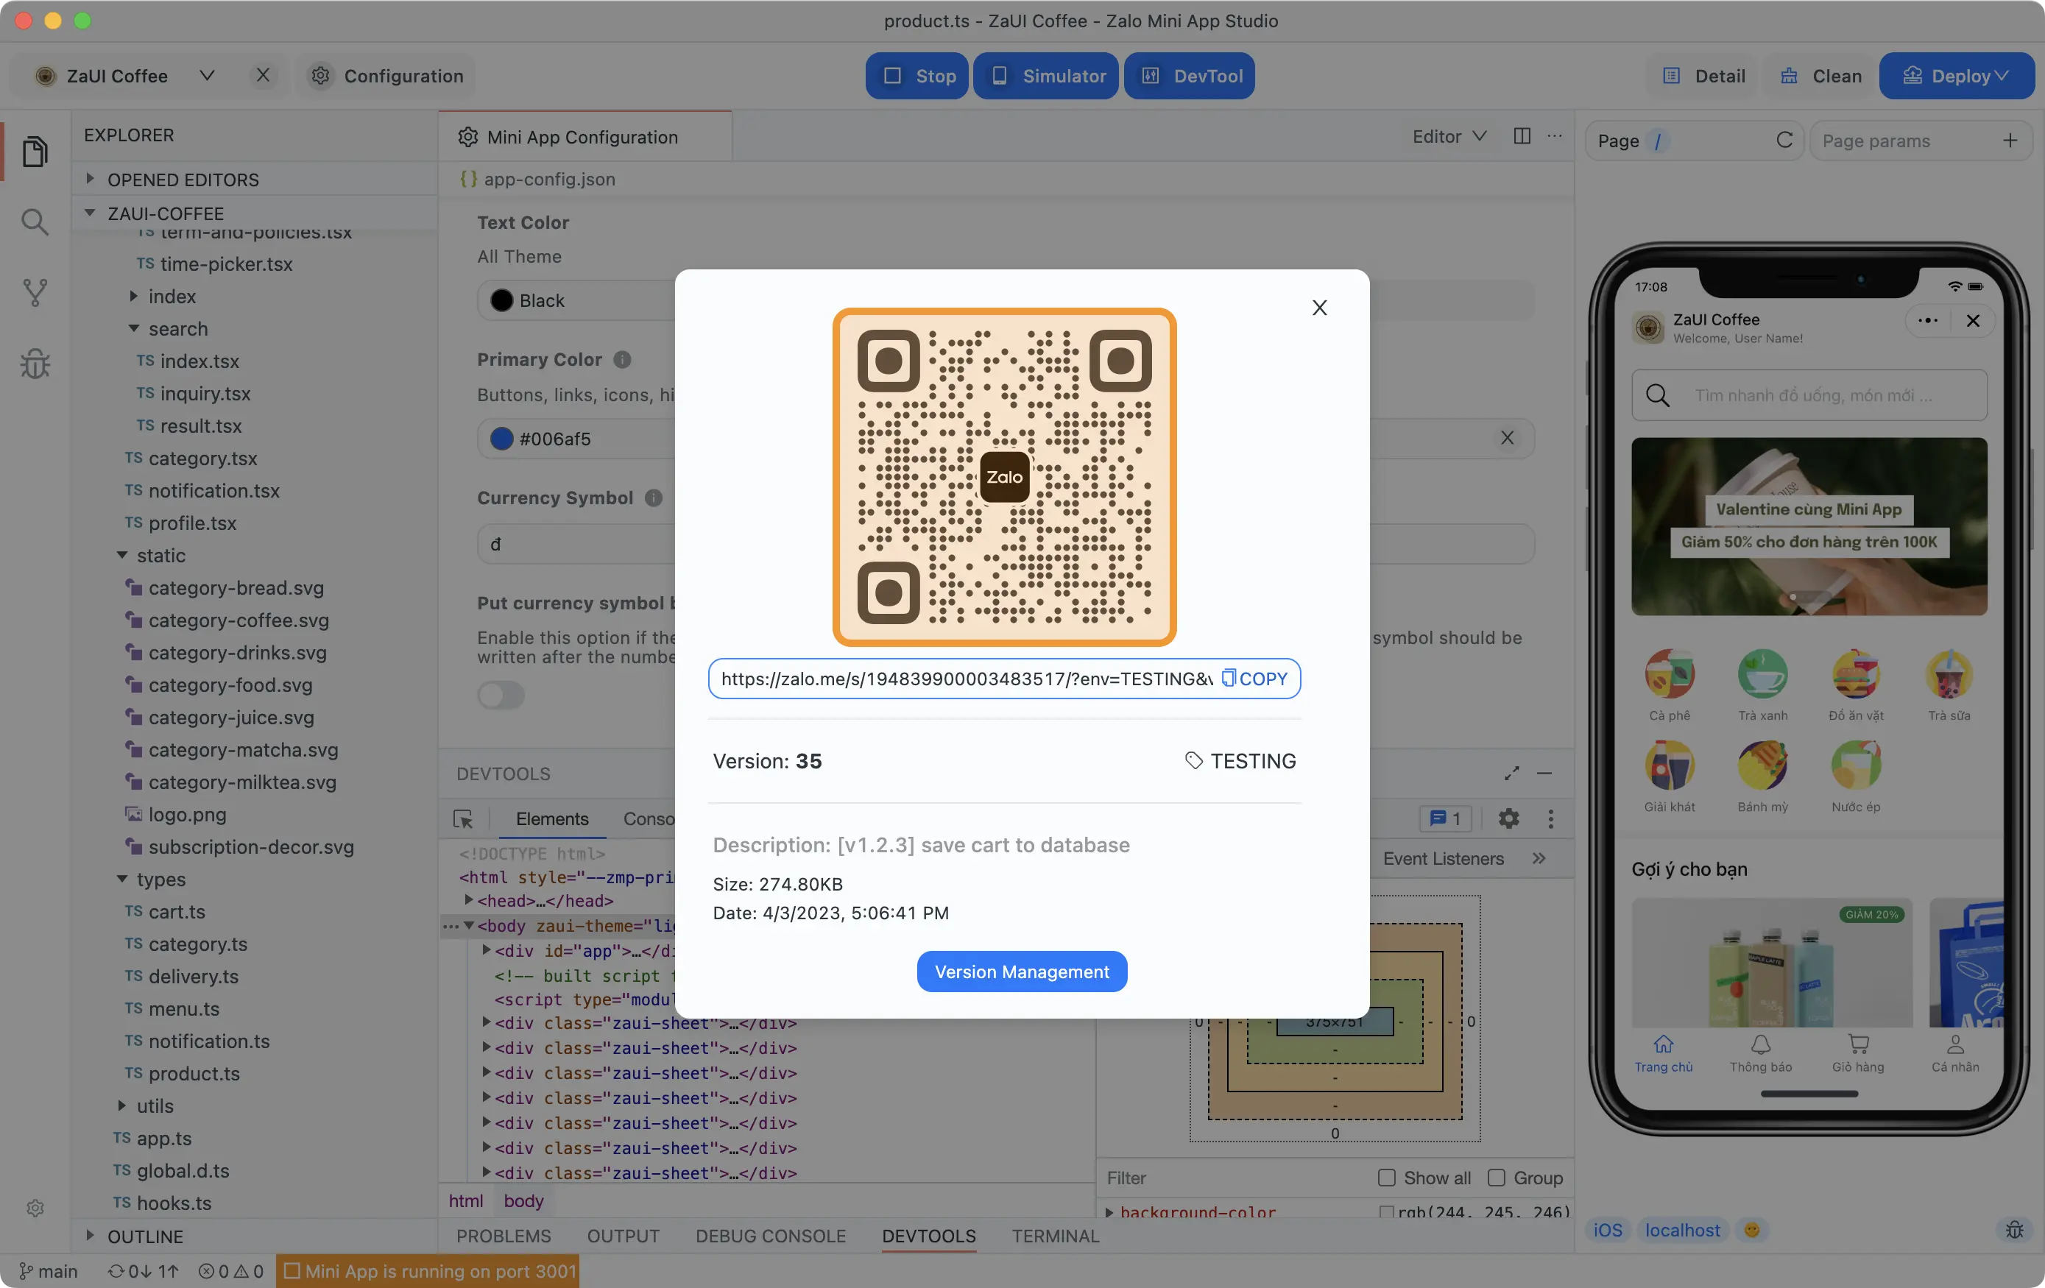Open the Debug bug icon in activity bar
The height and width of the screenshot is (1288, 2045).
click(35, 364)
